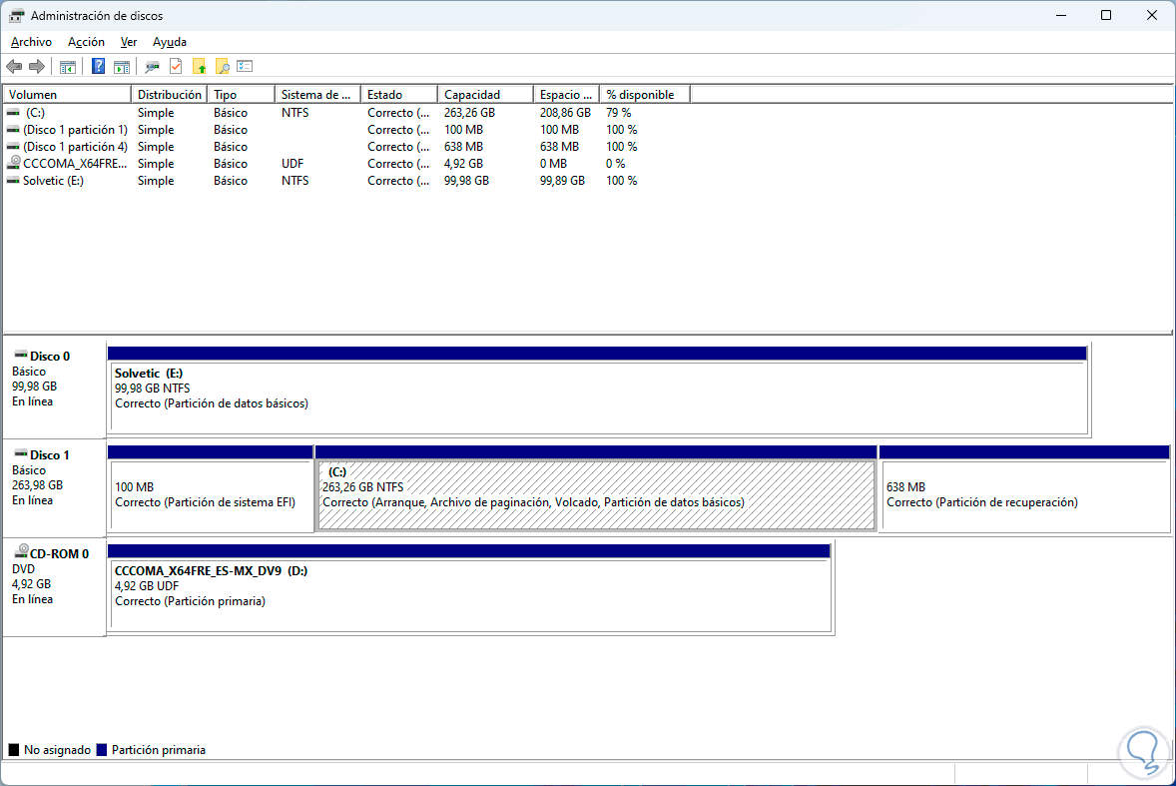Select the (C:) volume name in list

click(35, 113)
